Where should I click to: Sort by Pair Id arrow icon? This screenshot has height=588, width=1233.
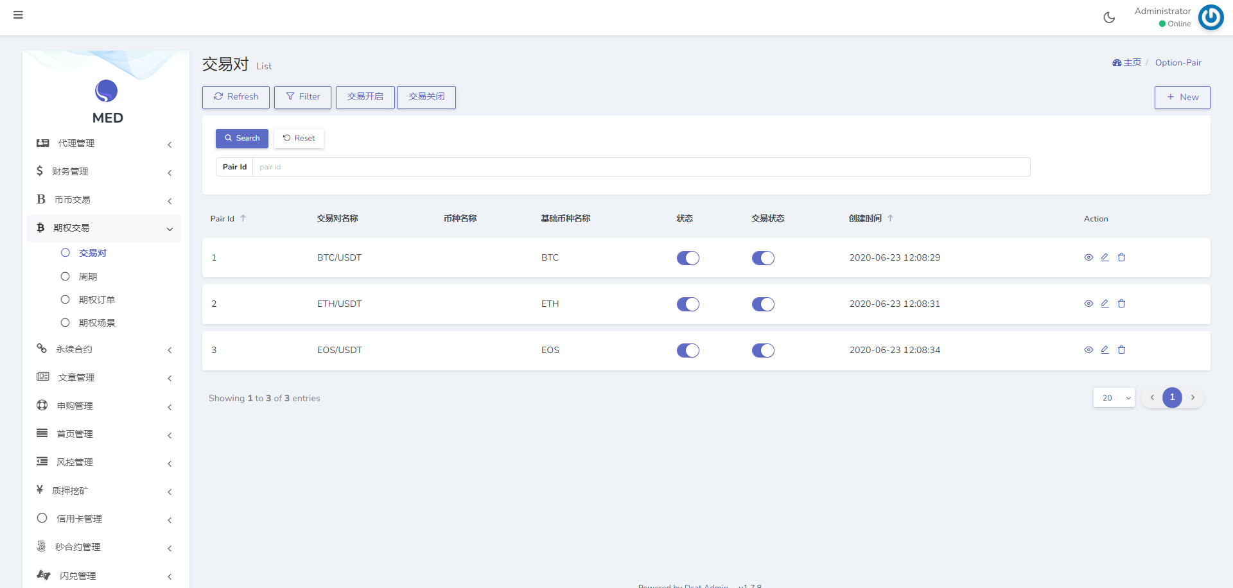243,219
